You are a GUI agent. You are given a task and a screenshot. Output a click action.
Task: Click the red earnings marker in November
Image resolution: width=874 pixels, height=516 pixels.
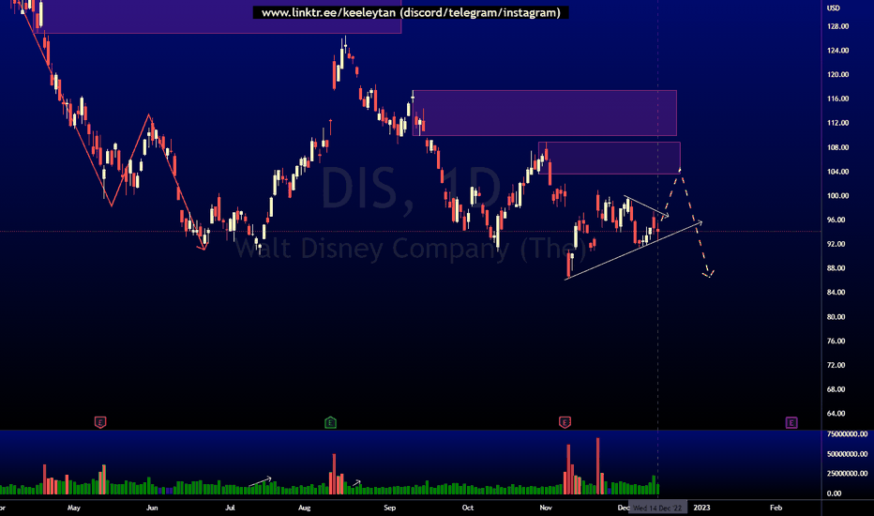(565, 422)
